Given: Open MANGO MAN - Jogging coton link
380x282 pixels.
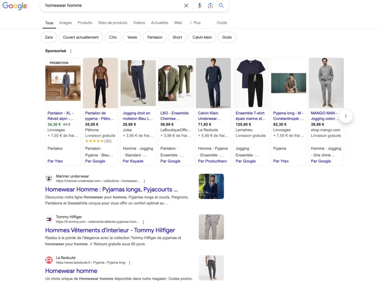Looking at the screenshot, I should 325,116.
